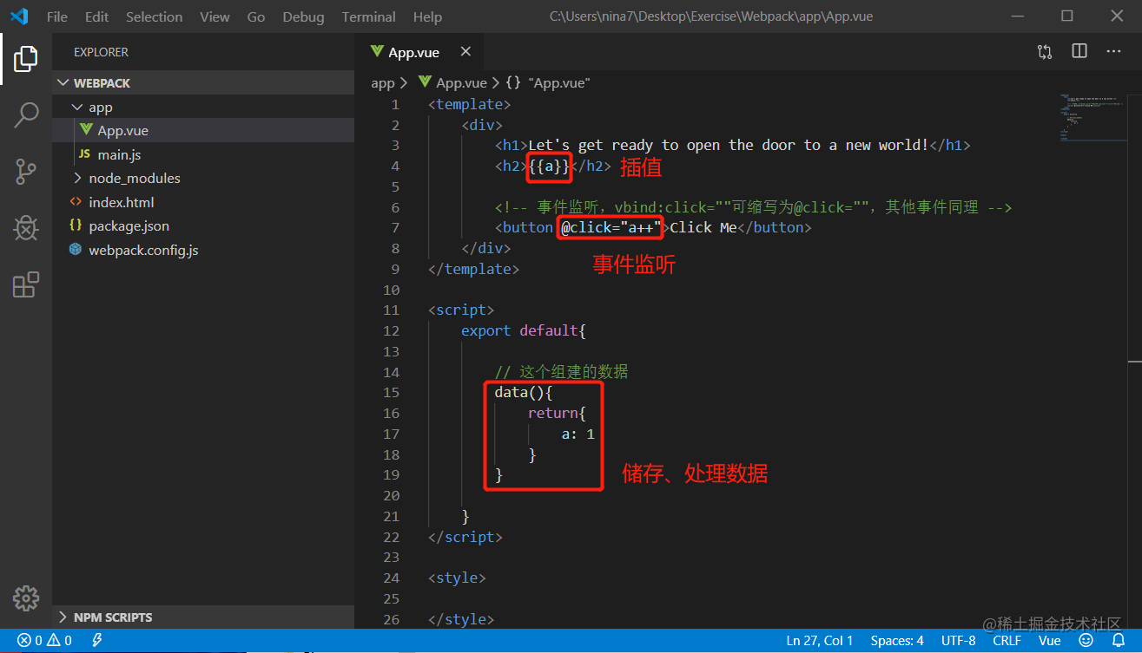Image resolution: width=1142 pixels, height=653 pixels.
Task: Open notifications bell in status bar
Action: tap(1119, 641)
